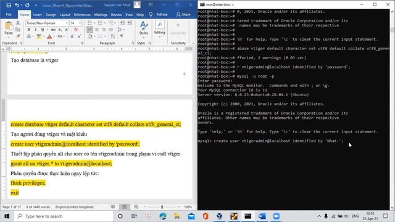Apply strikethrough formatting

tap(53, 30)
